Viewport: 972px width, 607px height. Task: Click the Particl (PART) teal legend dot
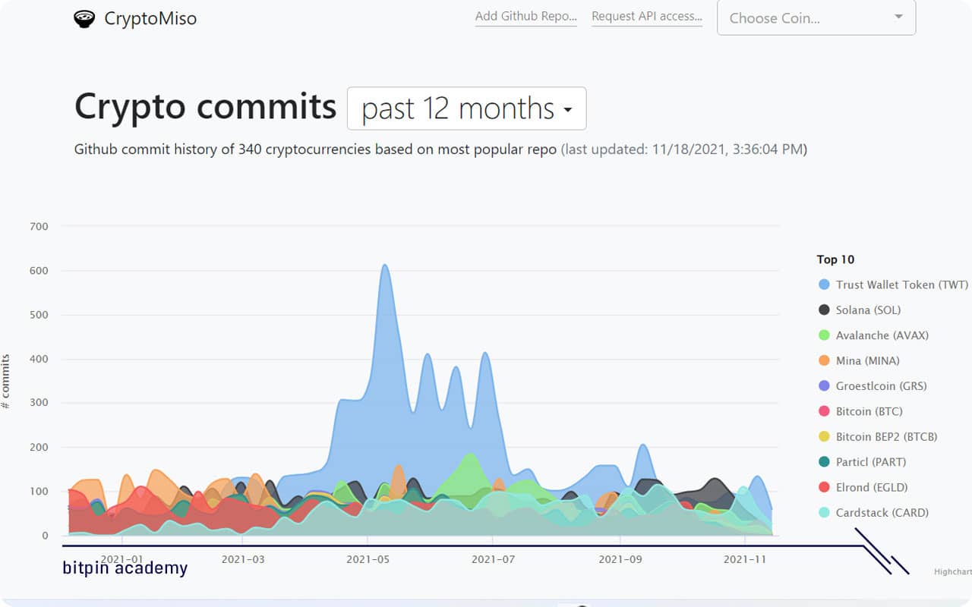coord(824,462)
